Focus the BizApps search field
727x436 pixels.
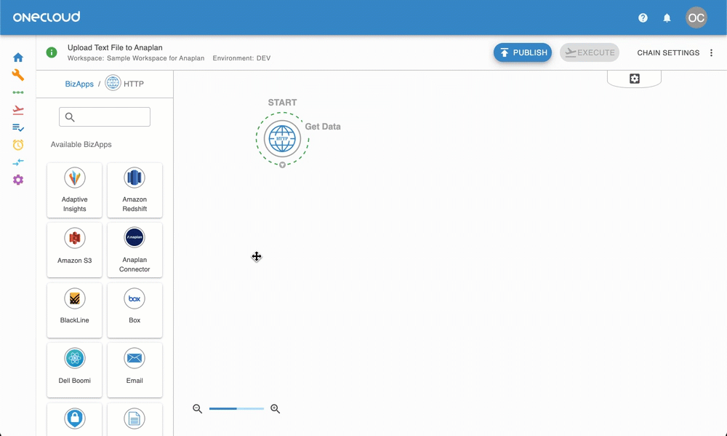coord(104,116)
